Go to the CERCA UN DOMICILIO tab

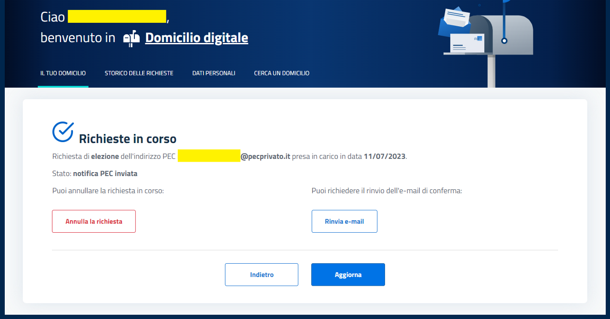point(282,73)
